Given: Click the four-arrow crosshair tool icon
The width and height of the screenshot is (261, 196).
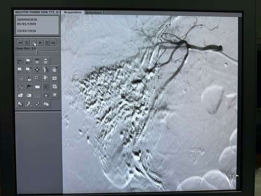Looking at the screenshot, I should tap(37, 69).
